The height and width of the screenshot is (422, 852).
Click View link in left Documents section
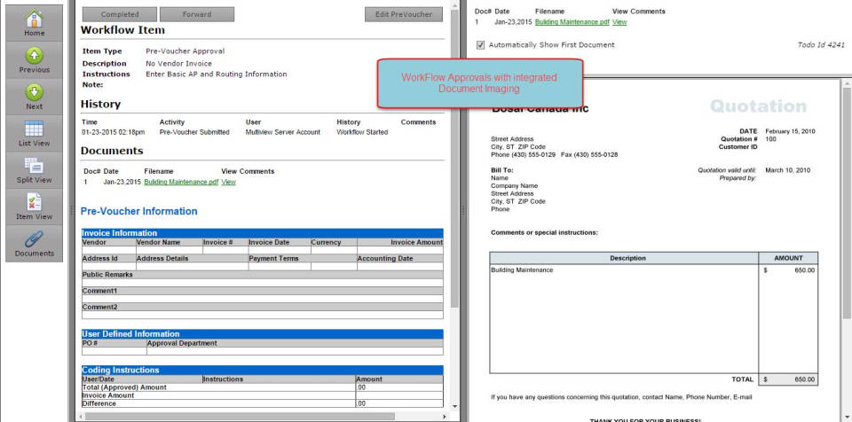[228, 182]
